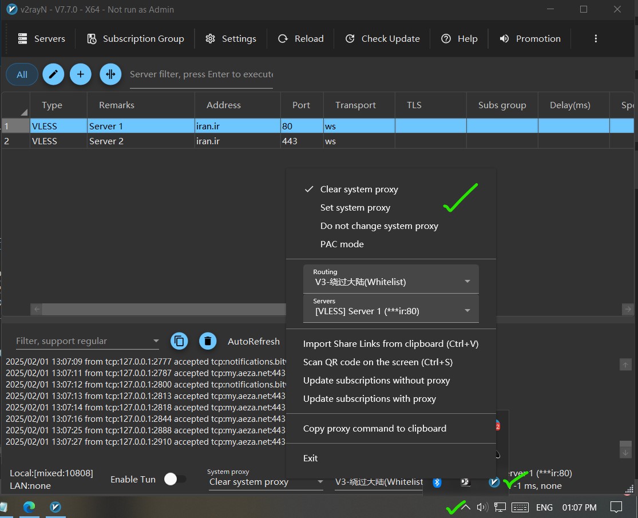Select the Set system proxy option

pyautogui.click(x=355, y=208)
